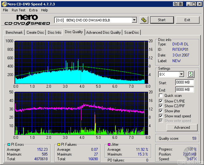Click the save screenshot floppy icon

[180, 4]
